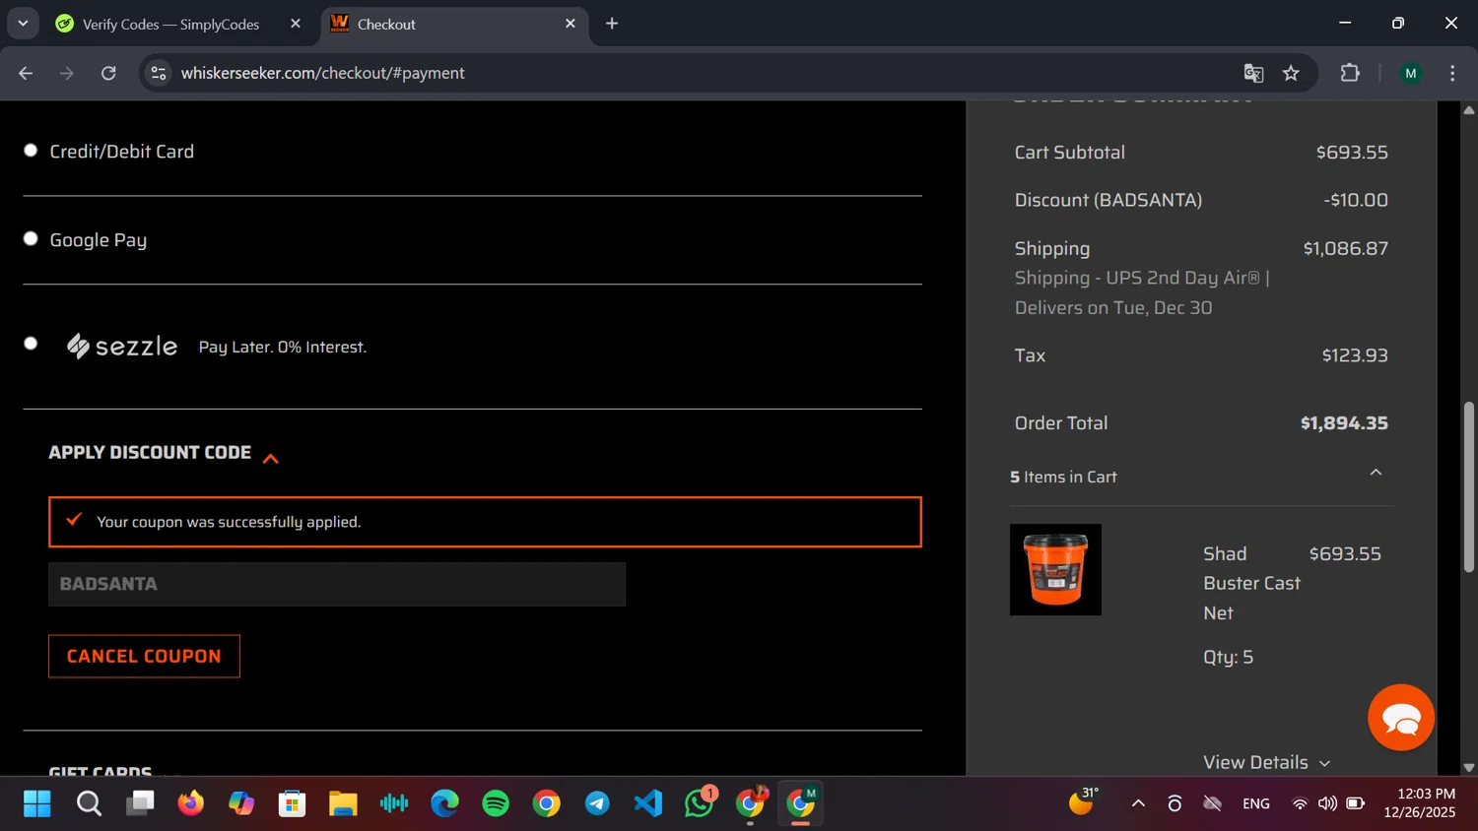Screen dimensions: 1478x831
Task: Open Task View on taskbar
Action: pyautogui.click(x=140, y=803)
